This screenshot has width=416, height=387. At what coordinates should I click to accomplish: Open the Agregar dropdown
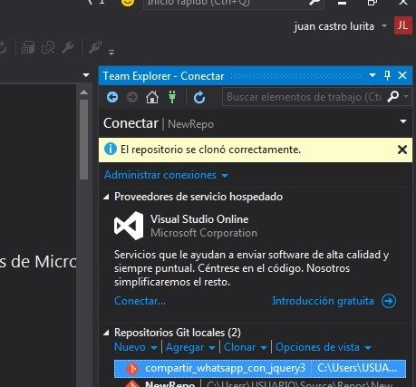click(190, 347)
